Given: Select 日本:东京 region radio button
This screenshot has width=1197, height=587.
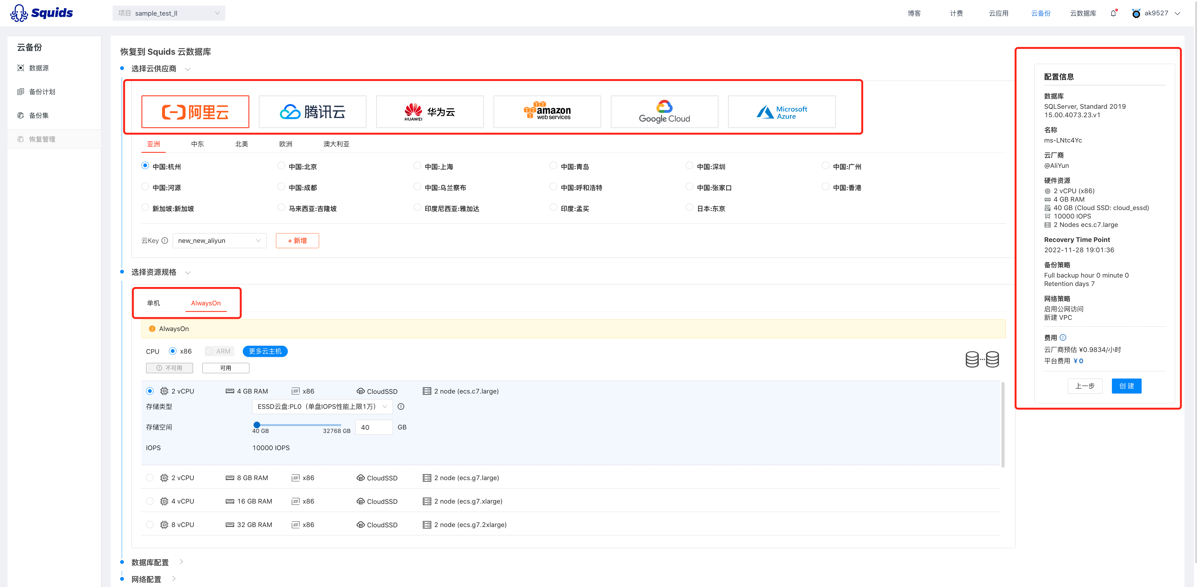Looking at the screenshot, I should (689, 208).
